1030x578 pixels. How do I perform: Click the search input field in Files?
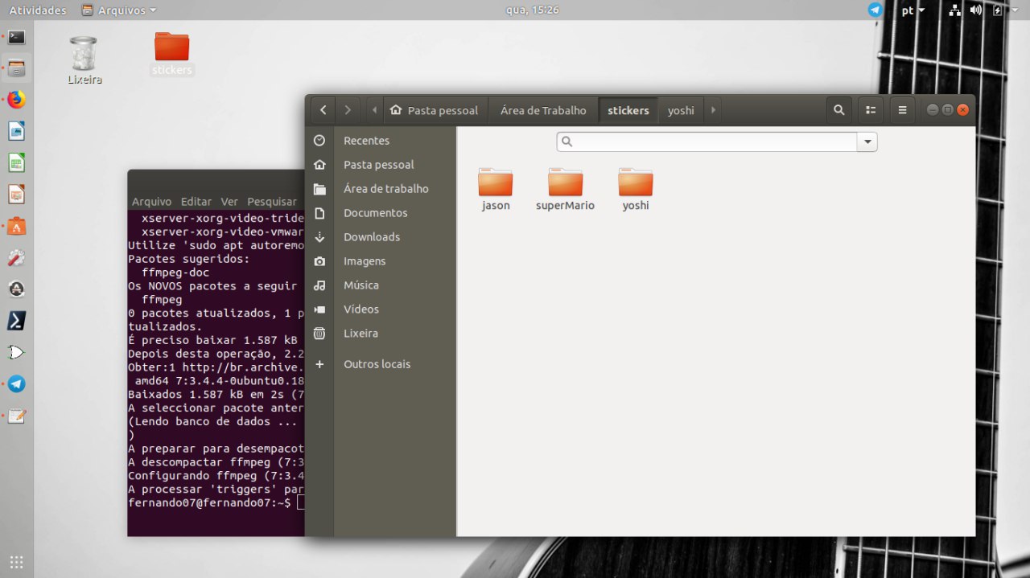(x=707, y=142)
